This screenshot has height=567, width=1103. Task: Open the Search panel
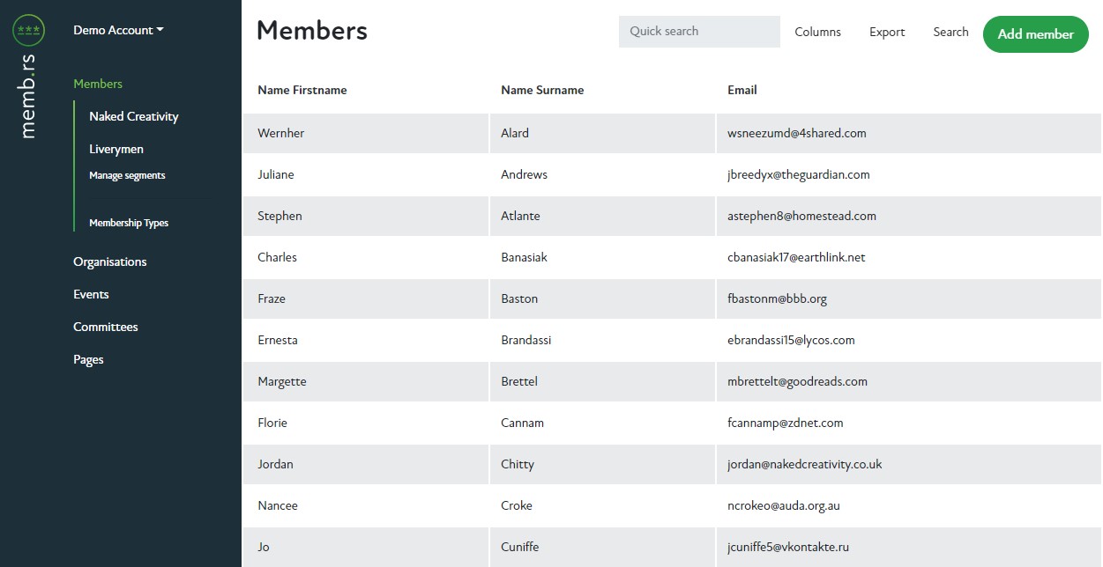click(950, 31)
